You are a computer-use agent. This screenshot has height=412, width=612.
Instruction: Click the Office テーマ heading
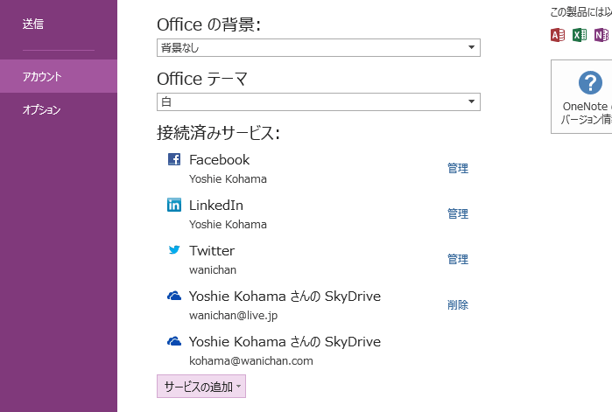(202, 79)
